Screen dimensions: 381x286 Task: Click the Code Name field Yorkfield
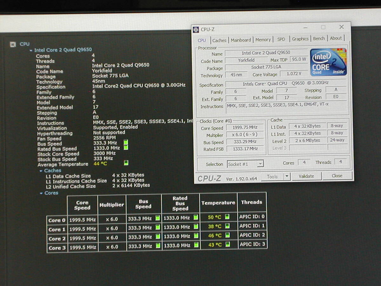[x=246, y=60]
